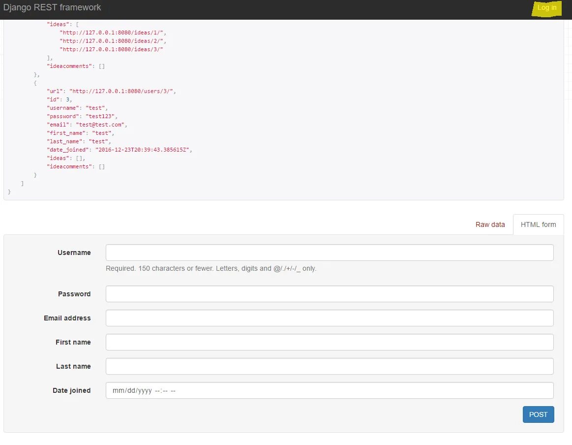Select the HTML form tab
This screenshot has width=572, height=445.
(538, 224)
